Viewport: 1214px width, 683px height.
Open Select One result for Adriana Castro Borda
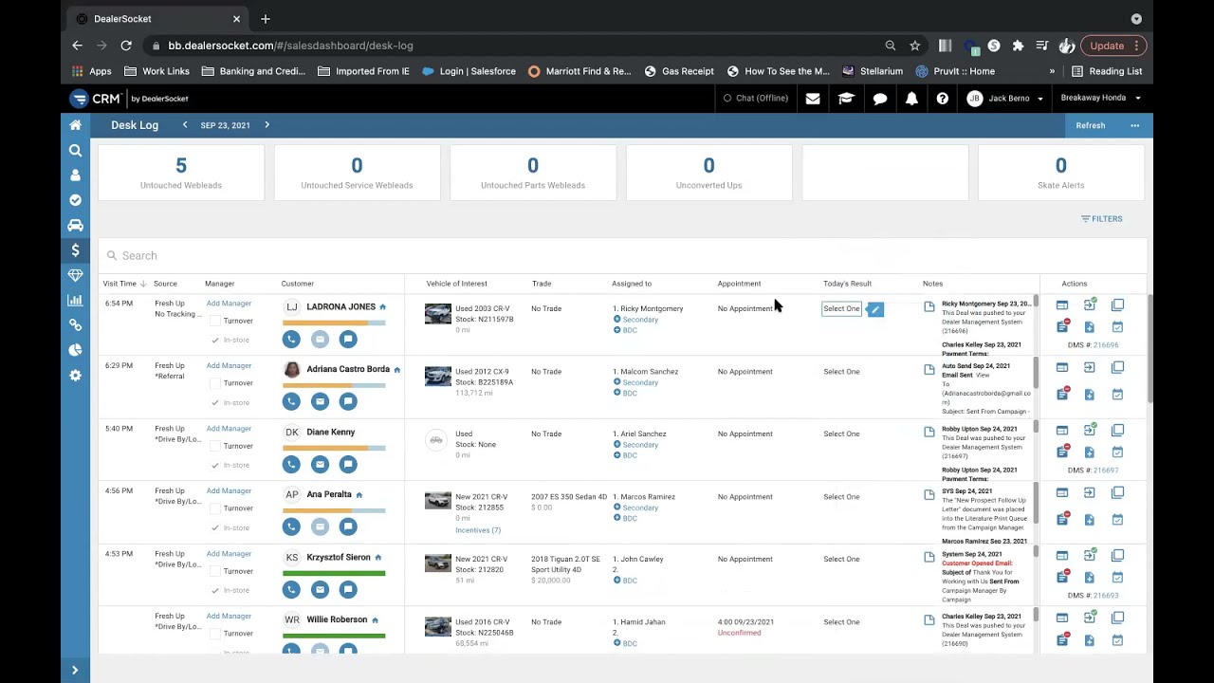(841, 372)
